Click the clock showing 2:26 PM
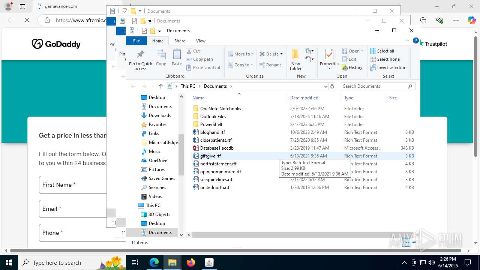480x270 pixels. (447, 259)
